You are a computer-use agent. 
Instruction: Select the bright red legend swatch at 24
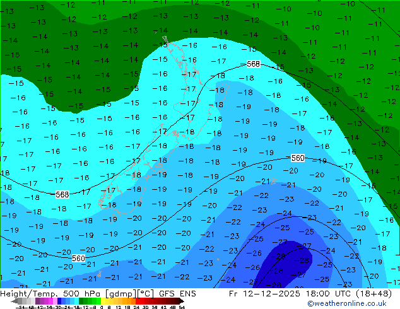[x=138, y=301]
